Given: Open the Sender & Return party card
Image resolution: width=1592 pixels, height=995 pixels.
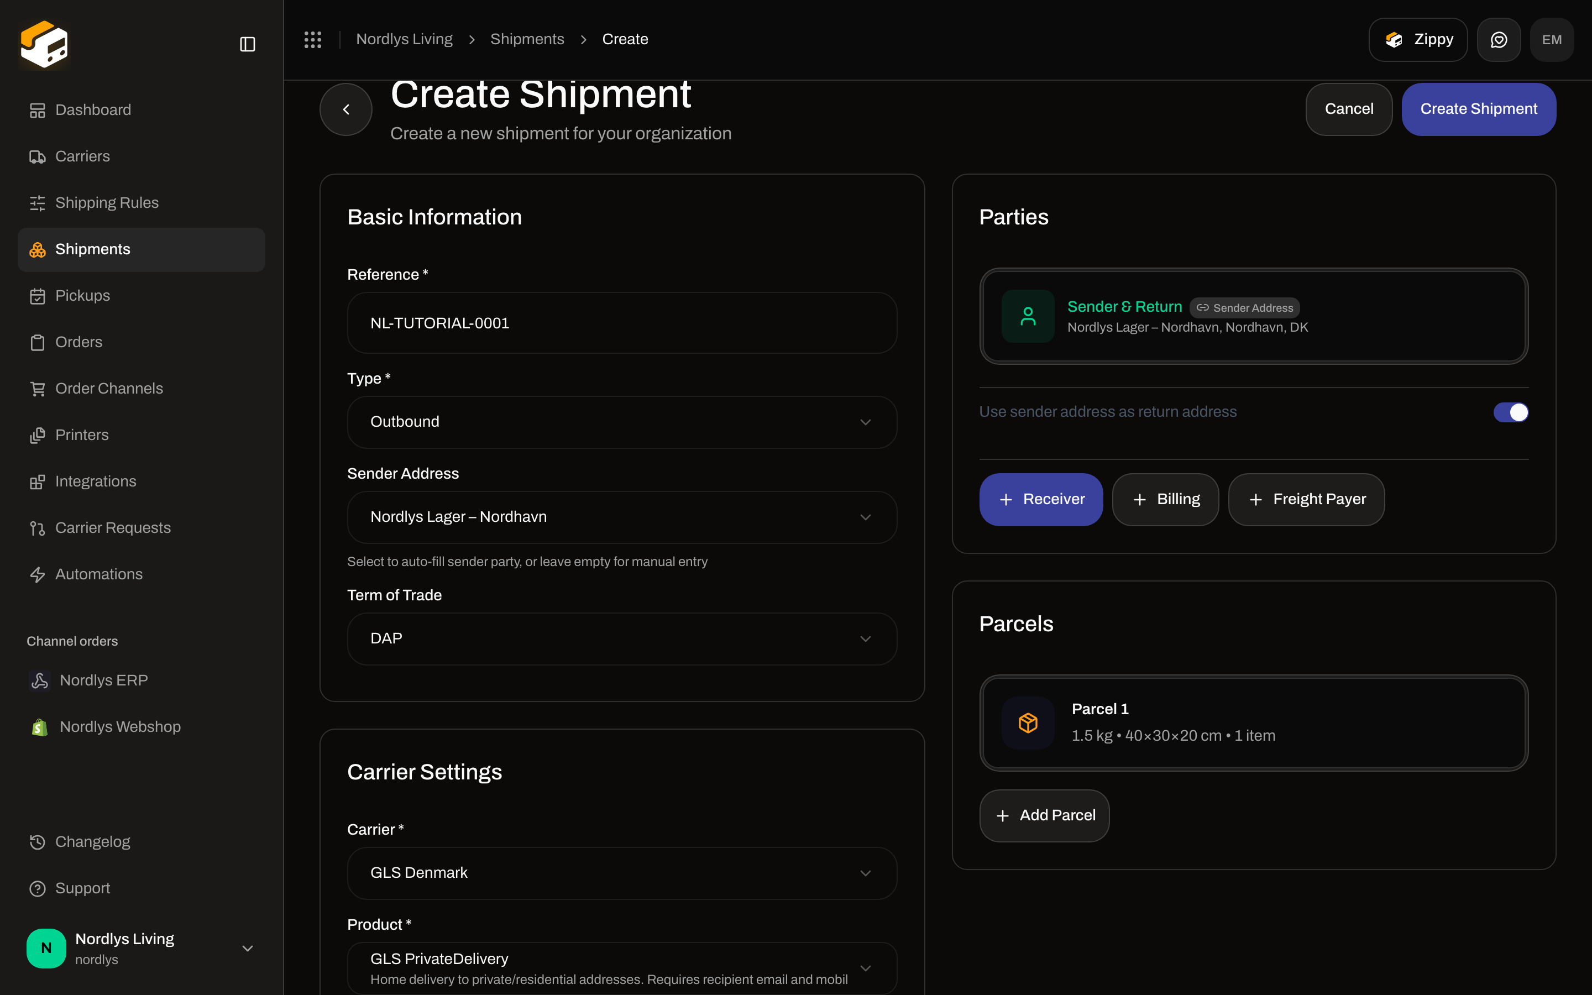Looking at the screenshot, I should point(1253,317).
